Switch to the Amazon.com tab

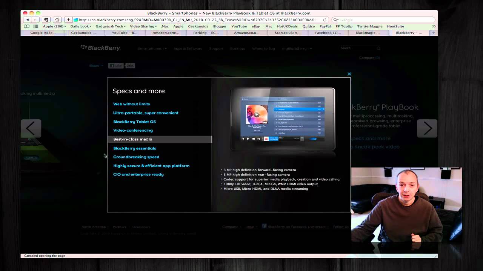166,33
